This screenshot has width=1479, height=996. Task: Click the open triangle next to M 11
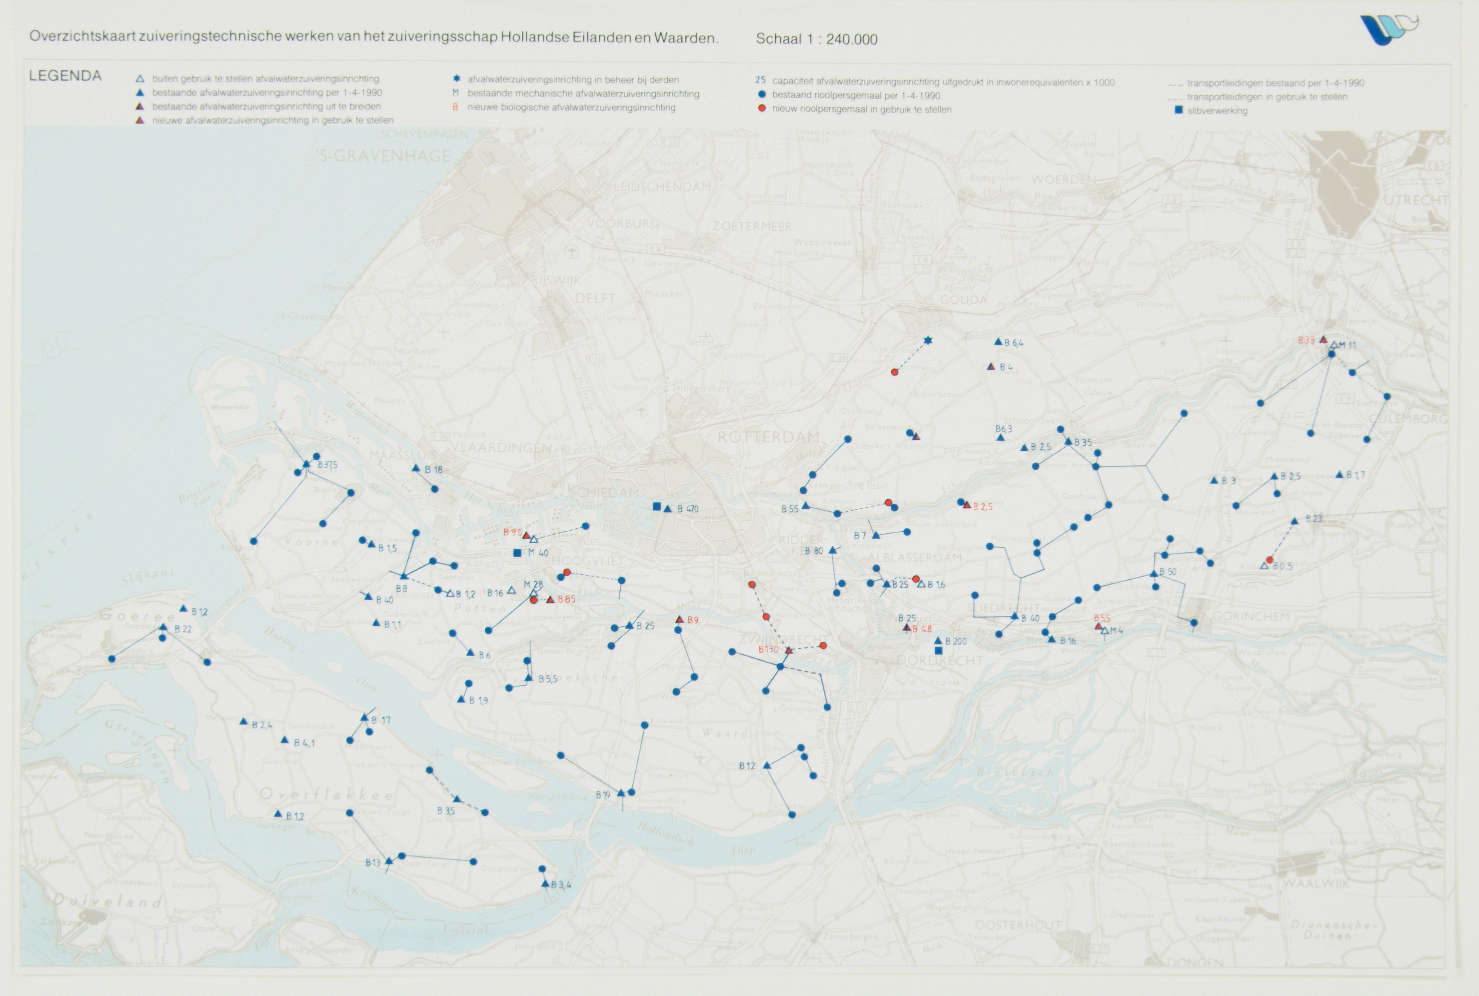pos(1333,345)
